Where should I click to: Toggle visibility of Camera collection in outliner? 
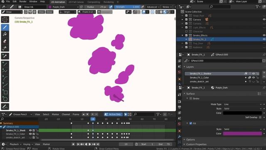coord(264,20)
